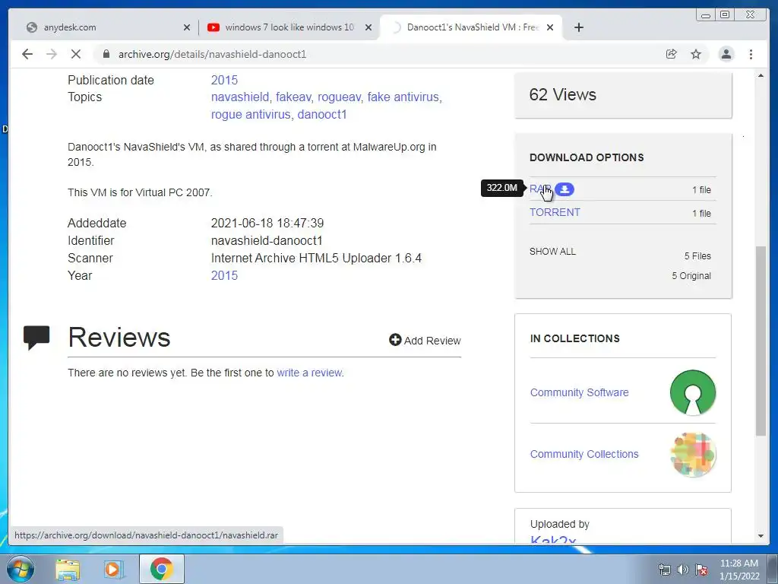Click the DOWNLOAD OPTIONS heading
The height and width of the screenshot is (584, 778).
587,157
